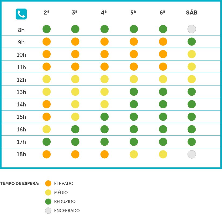Click the yellow dot for Thursday 12h
Screen dimensions: 222x215
pos(134,79)
